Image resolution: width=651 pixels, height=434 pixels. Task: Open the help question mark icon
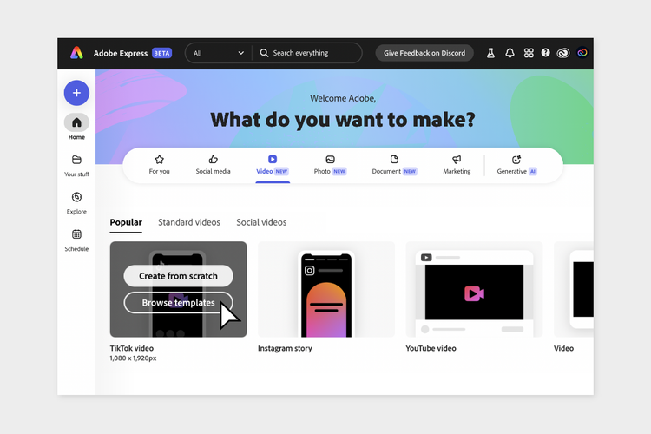(546, 53)
